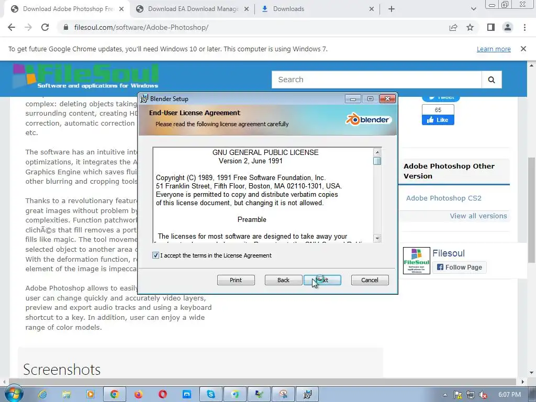Open Windows Explorer from taskbar
This screenshot has width=536, height=402.
(66, 395)
